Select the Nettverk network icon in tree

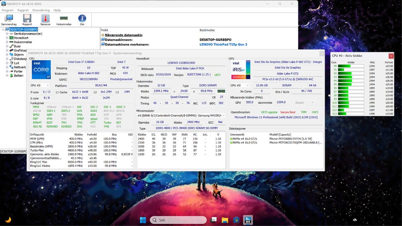click(x=11, y=67)
